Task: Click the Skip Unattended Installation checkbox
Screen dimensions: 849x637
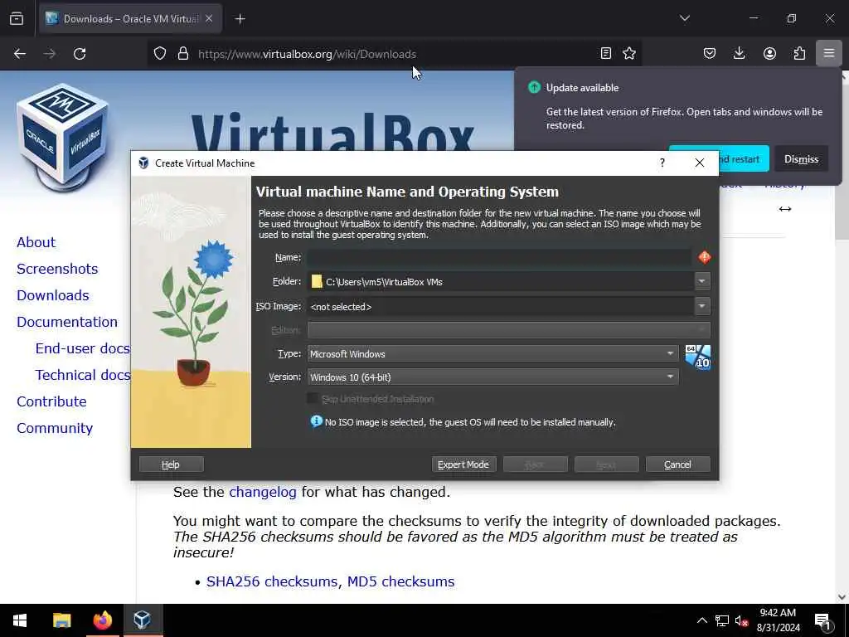Action: [x=313, y=399]
